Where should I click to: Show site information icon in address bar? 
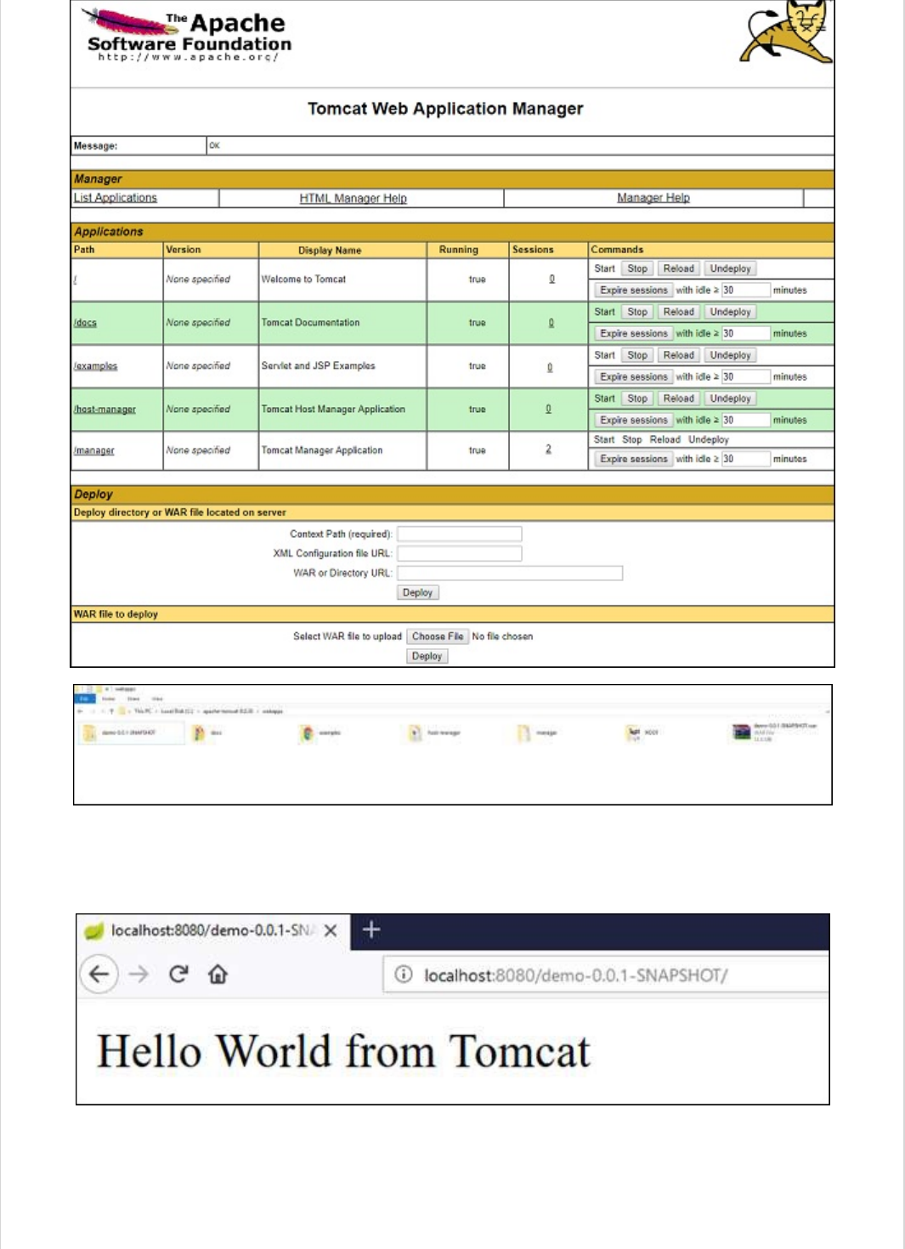[x=404, y=975]
